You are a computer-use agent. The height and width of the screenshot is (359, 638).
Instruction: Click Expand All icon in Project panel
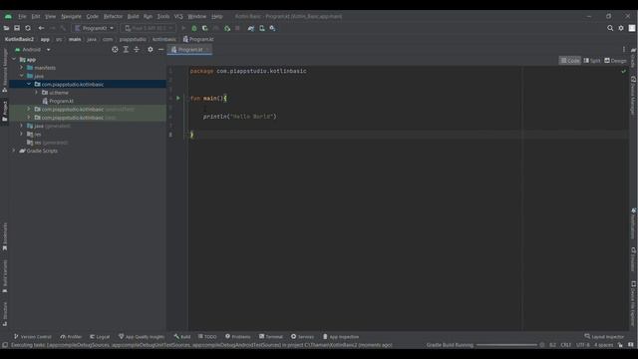click(x=126, y=50)
